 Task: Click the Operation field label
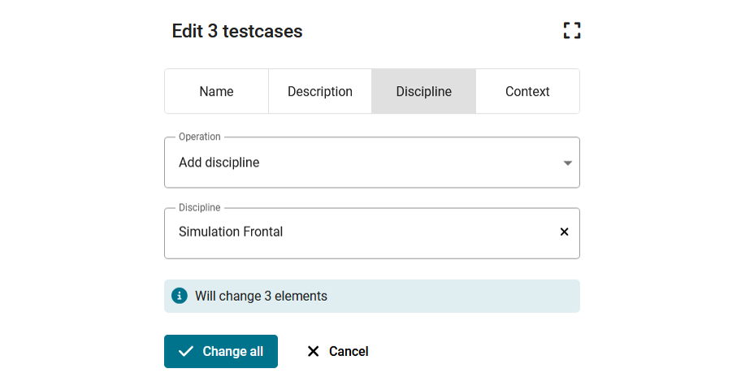200,137
